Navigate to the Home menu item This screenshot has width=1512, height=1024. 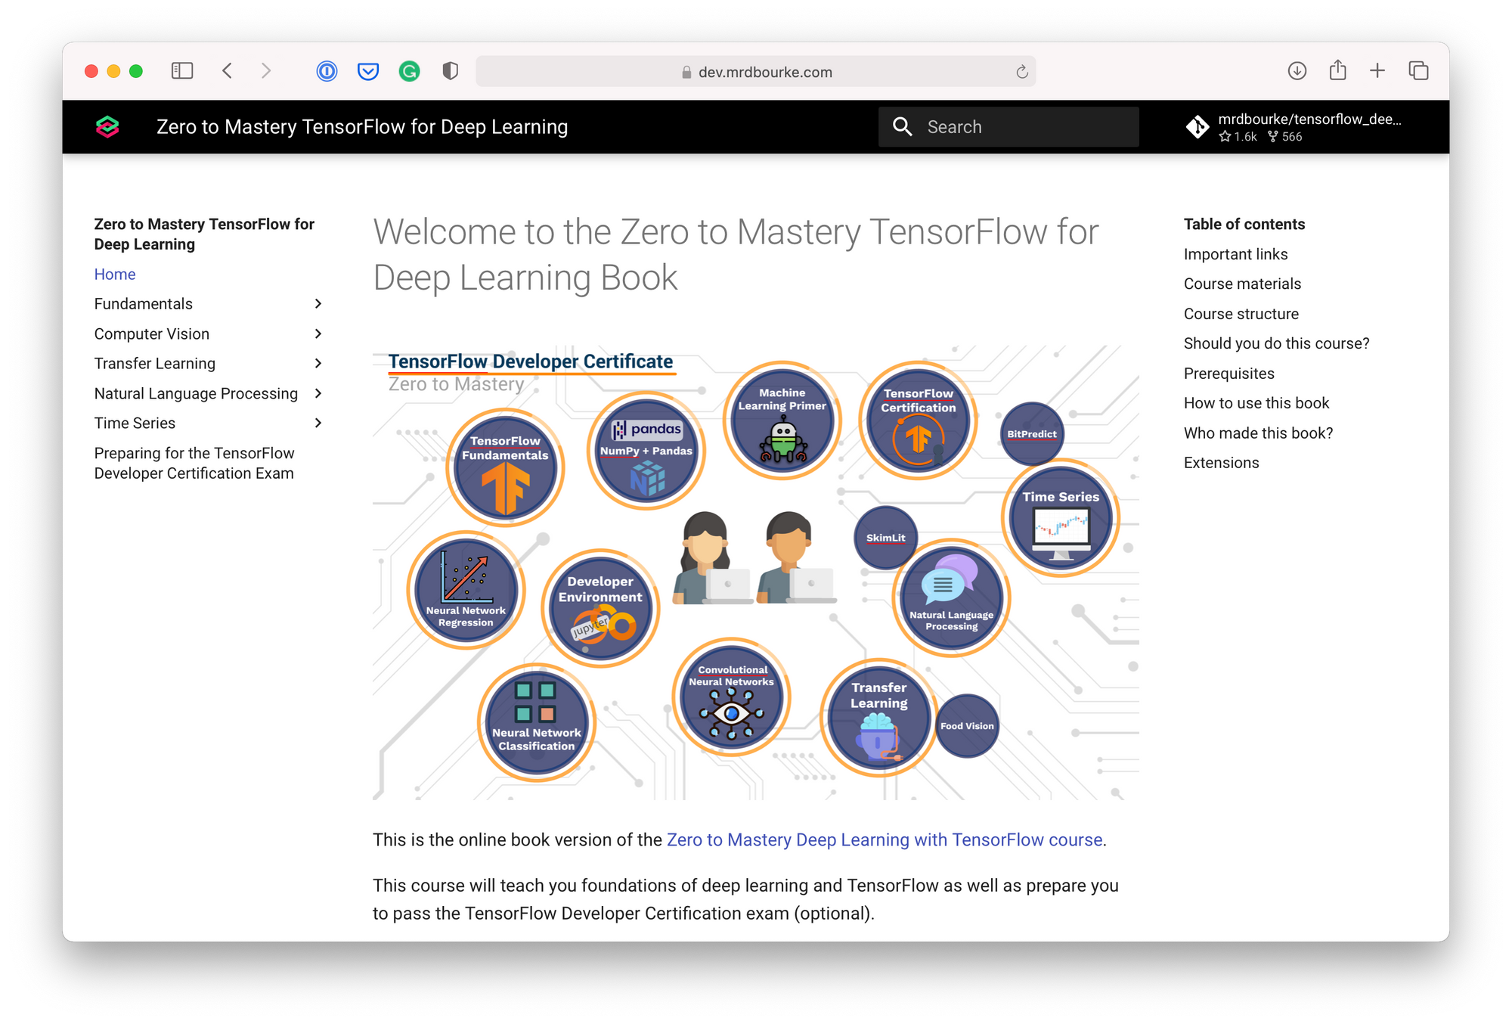114,275
